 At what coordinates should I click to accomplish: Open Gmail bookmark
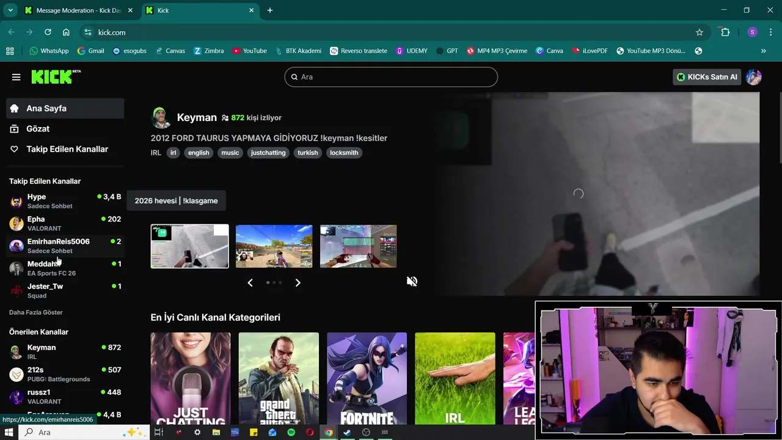[90, 51]
